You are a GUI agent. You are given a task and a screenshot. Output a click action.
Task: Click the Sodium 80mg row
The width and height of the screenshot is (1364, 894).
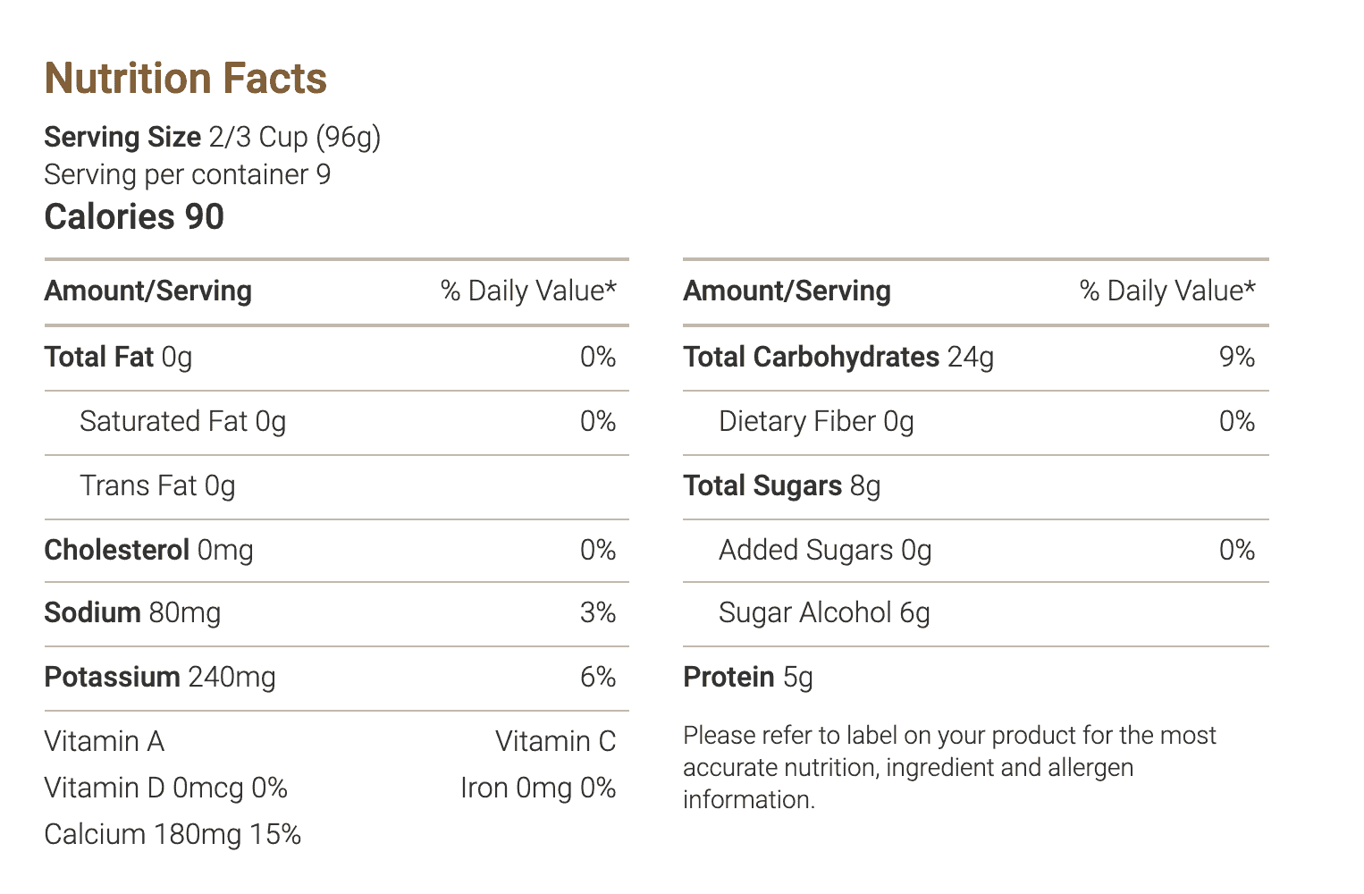336,613
